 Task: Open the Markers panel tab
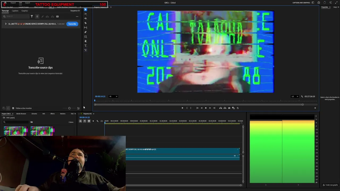63,114
